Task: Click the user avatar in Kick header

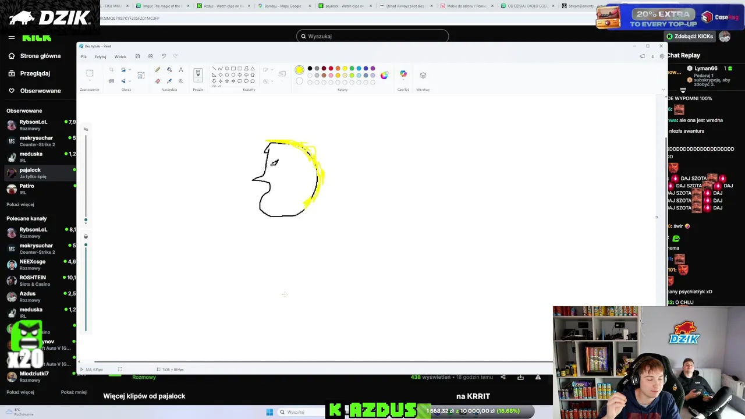Action: (725, 36)
